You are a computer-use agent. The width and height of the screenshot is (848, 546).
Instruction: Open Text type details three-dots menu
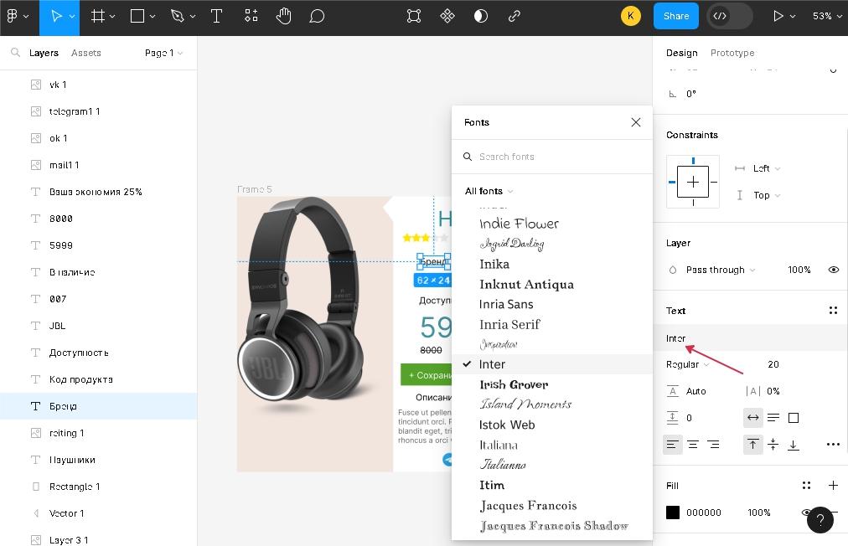coord(832,445)
